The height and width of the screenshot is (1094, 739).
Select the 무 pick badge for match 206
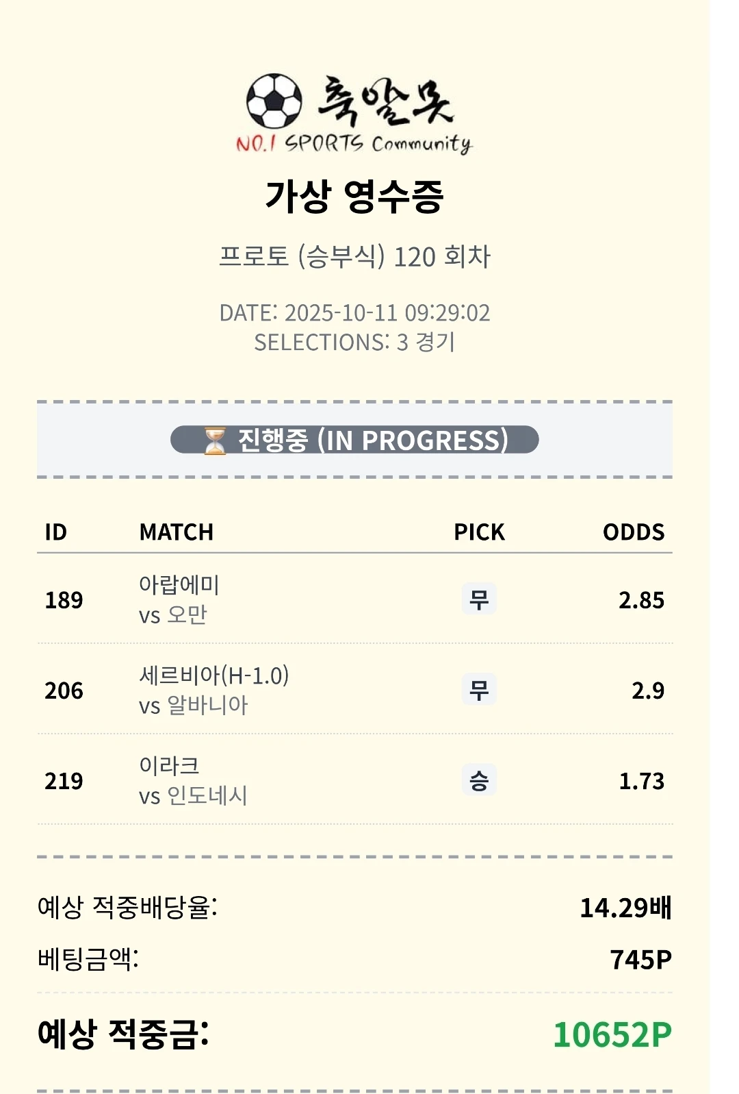[478, 690]
